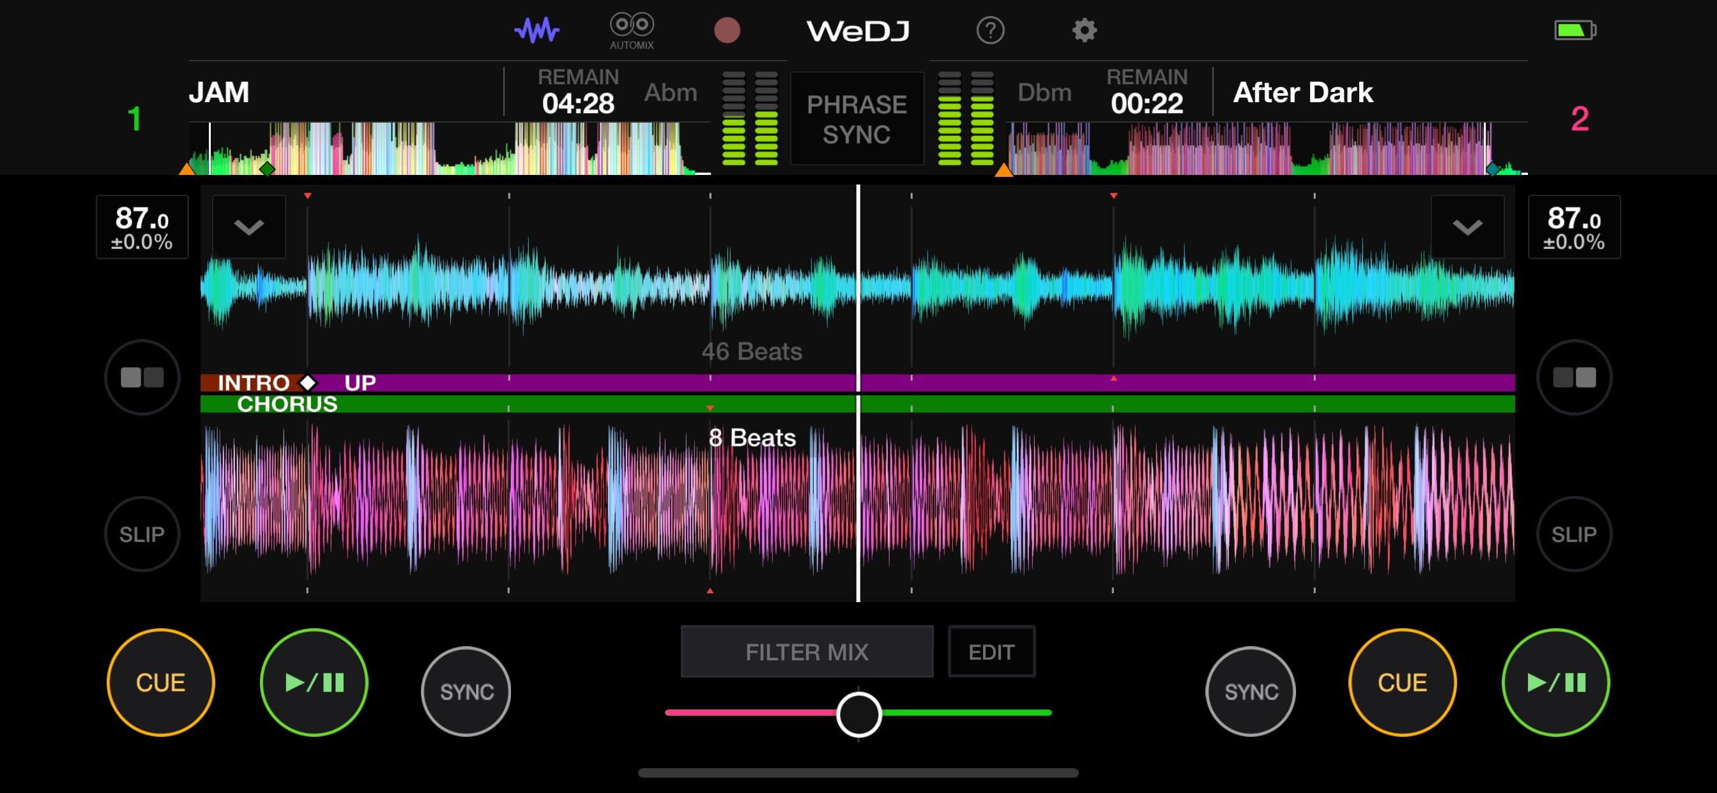Viewport: 1717px width, 793px height.
Task: Open the help question mark icon
Action: (x=990, y=30)
